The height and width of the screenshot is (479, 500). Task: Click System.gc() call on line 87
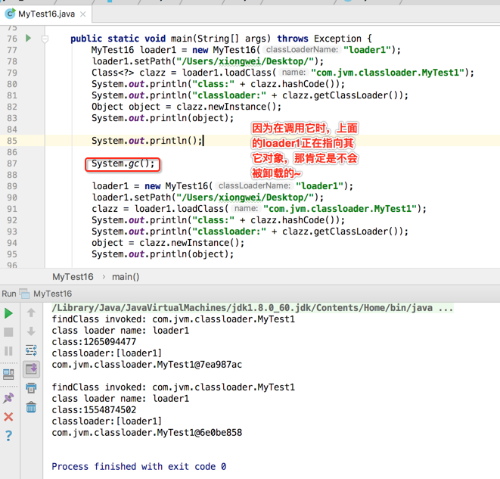[x=123, y=163]
